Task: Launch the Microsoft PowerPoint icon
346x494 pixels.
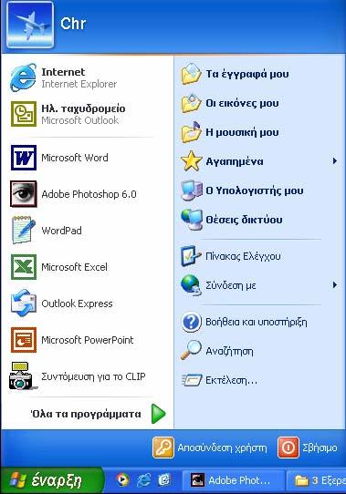Action: pos(24,340)
